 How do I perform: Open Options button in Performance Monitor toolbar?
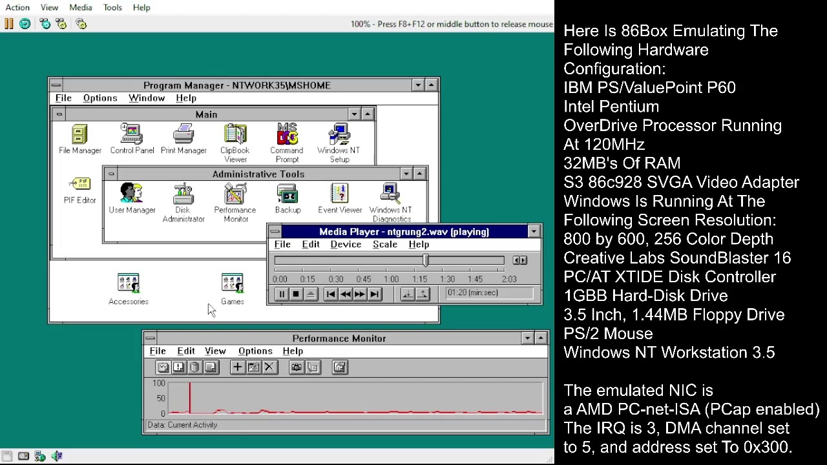(340, 367)
